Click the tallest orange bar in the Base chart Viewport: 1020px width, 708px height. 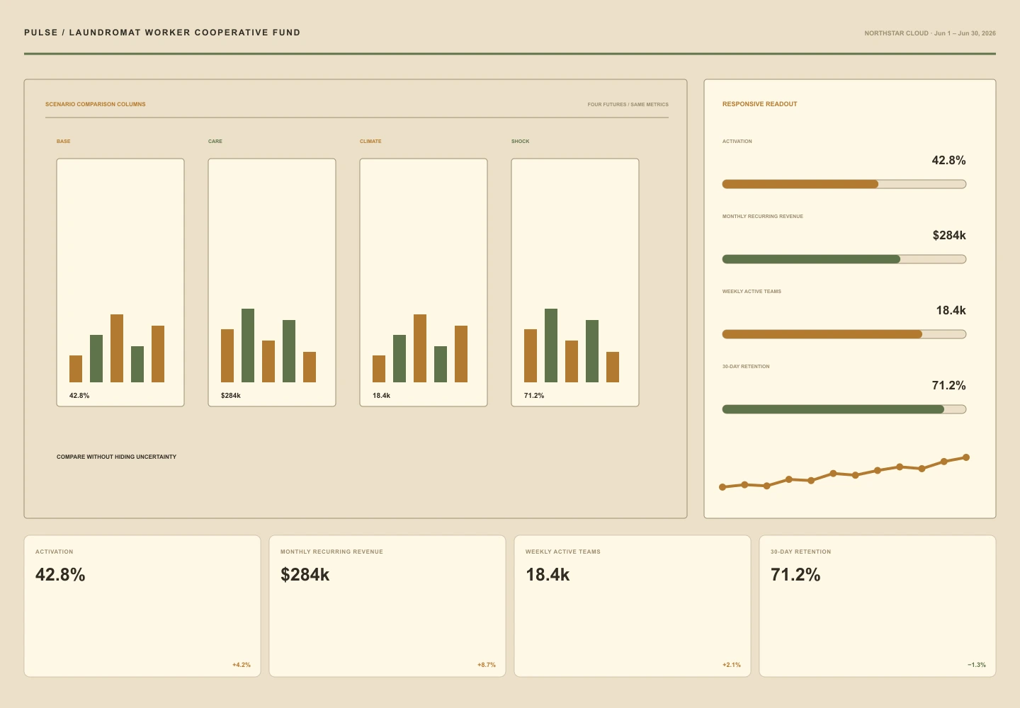point(117,348)
